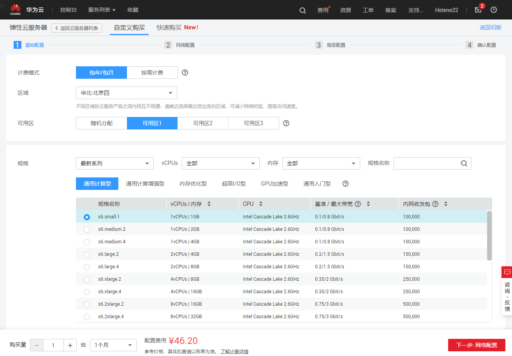The width and height of the screenshot is (512, 356).
Task: Select the s6.2xlarge.4 radio button
Action: (87, 317)
